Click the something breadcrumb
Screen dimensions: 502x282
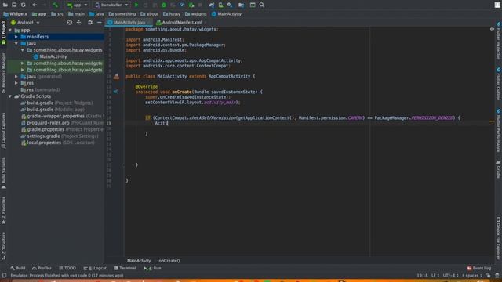(122, 14)
